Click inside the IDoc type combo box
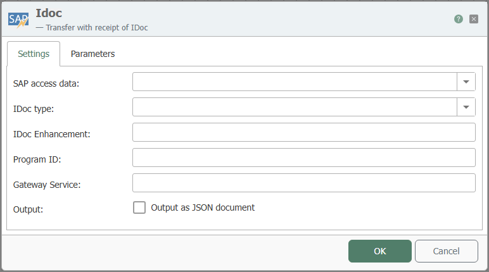Screen dimensions: 489x272 coord(295,107)
